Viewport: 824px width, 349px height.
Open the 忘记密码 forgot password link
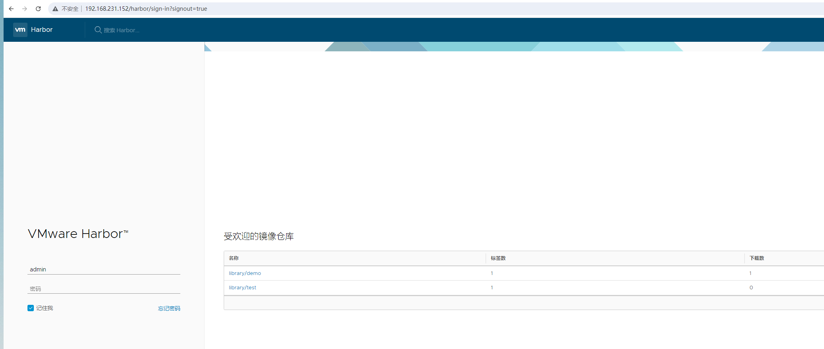(169, 308)
